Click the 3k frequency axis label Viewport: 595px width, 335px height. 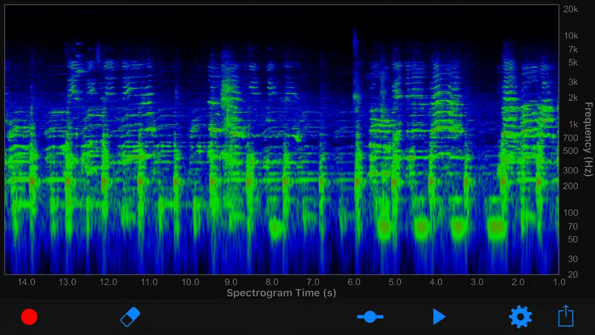click(x=573, y=82)
